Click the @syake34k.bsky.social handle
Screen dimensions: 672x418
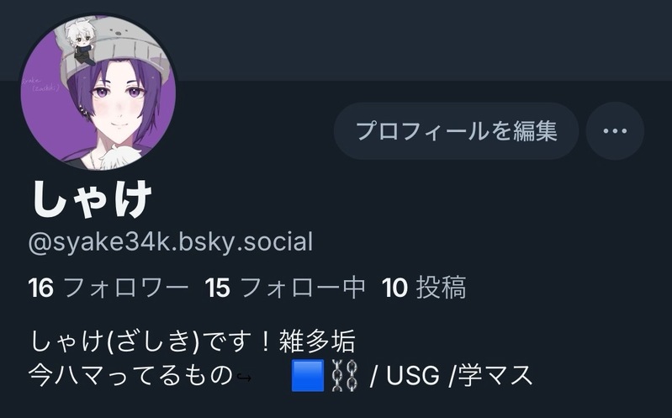point(171,241)
